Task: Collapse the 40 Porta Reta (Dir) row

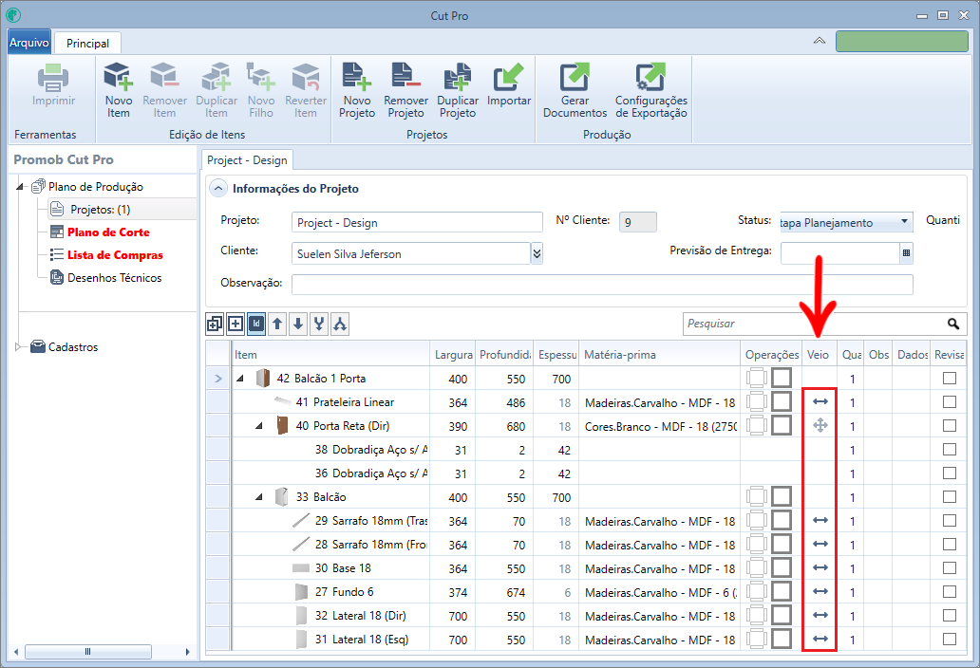Action: [258, 426]
